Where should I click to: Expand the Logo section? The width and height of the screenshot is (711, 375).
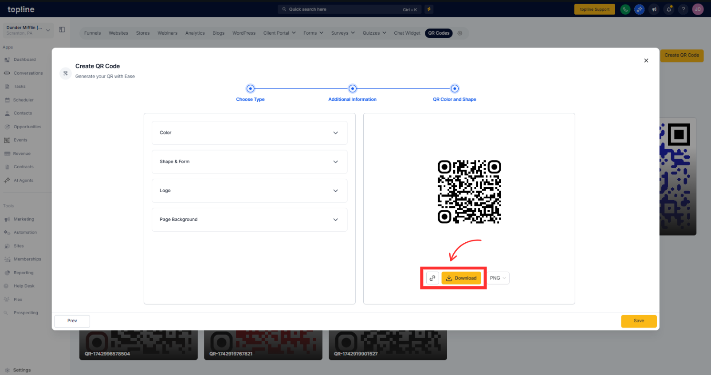pyautogui.click(x=250, y=191)
